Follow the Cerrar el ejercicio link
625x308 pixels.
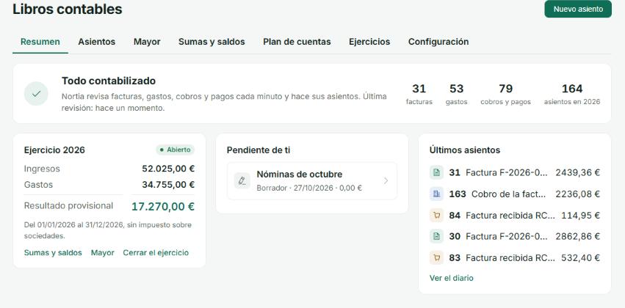(156, 253)
